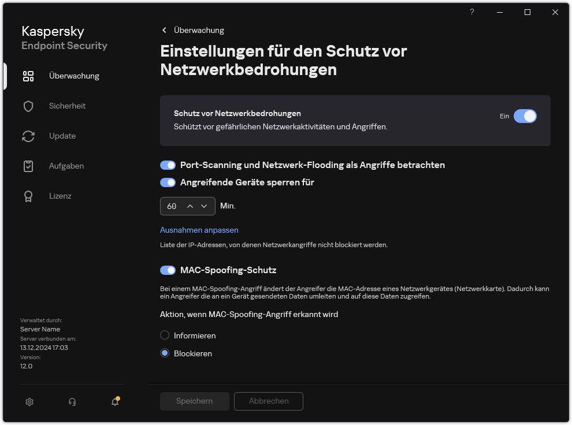
Task: Open help via question mark icon
Action: click(471, 12)
